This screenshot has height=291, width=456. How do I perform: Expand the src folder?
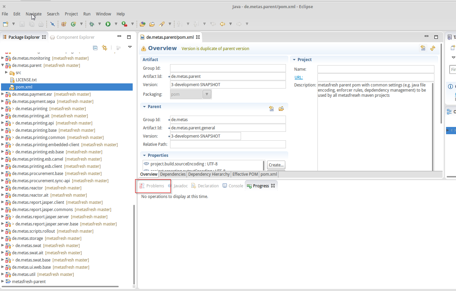(7, 72)
